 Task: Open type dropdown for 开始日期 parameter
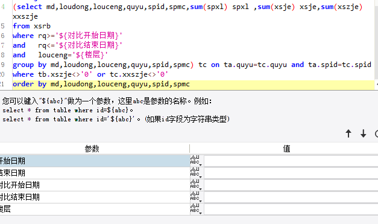197,161
